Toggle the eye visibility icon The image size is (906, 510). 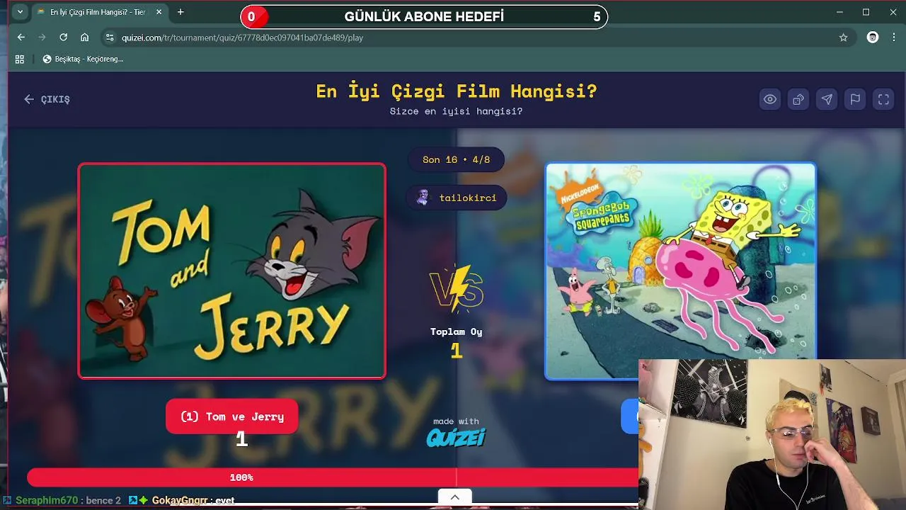pyautogui.click(x=770, y=99)
